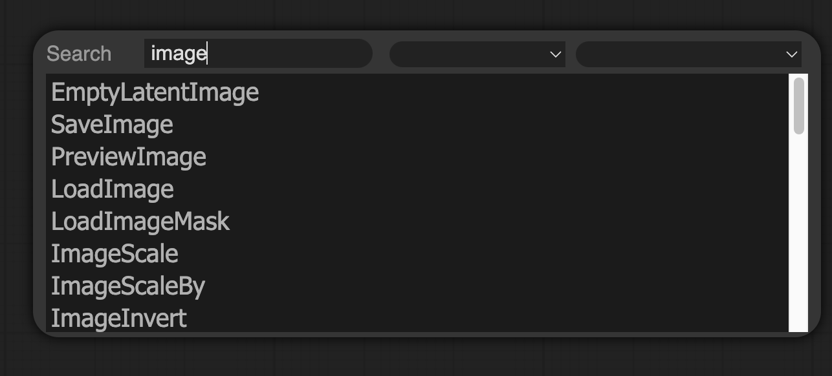Click the chevron of the far-right dropdown
Screen dimensions: 832x376
(x=791, y=54)
